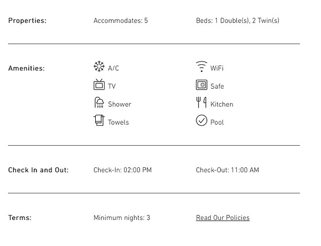Select the Minimum nights: 3 text

[122, 218]
